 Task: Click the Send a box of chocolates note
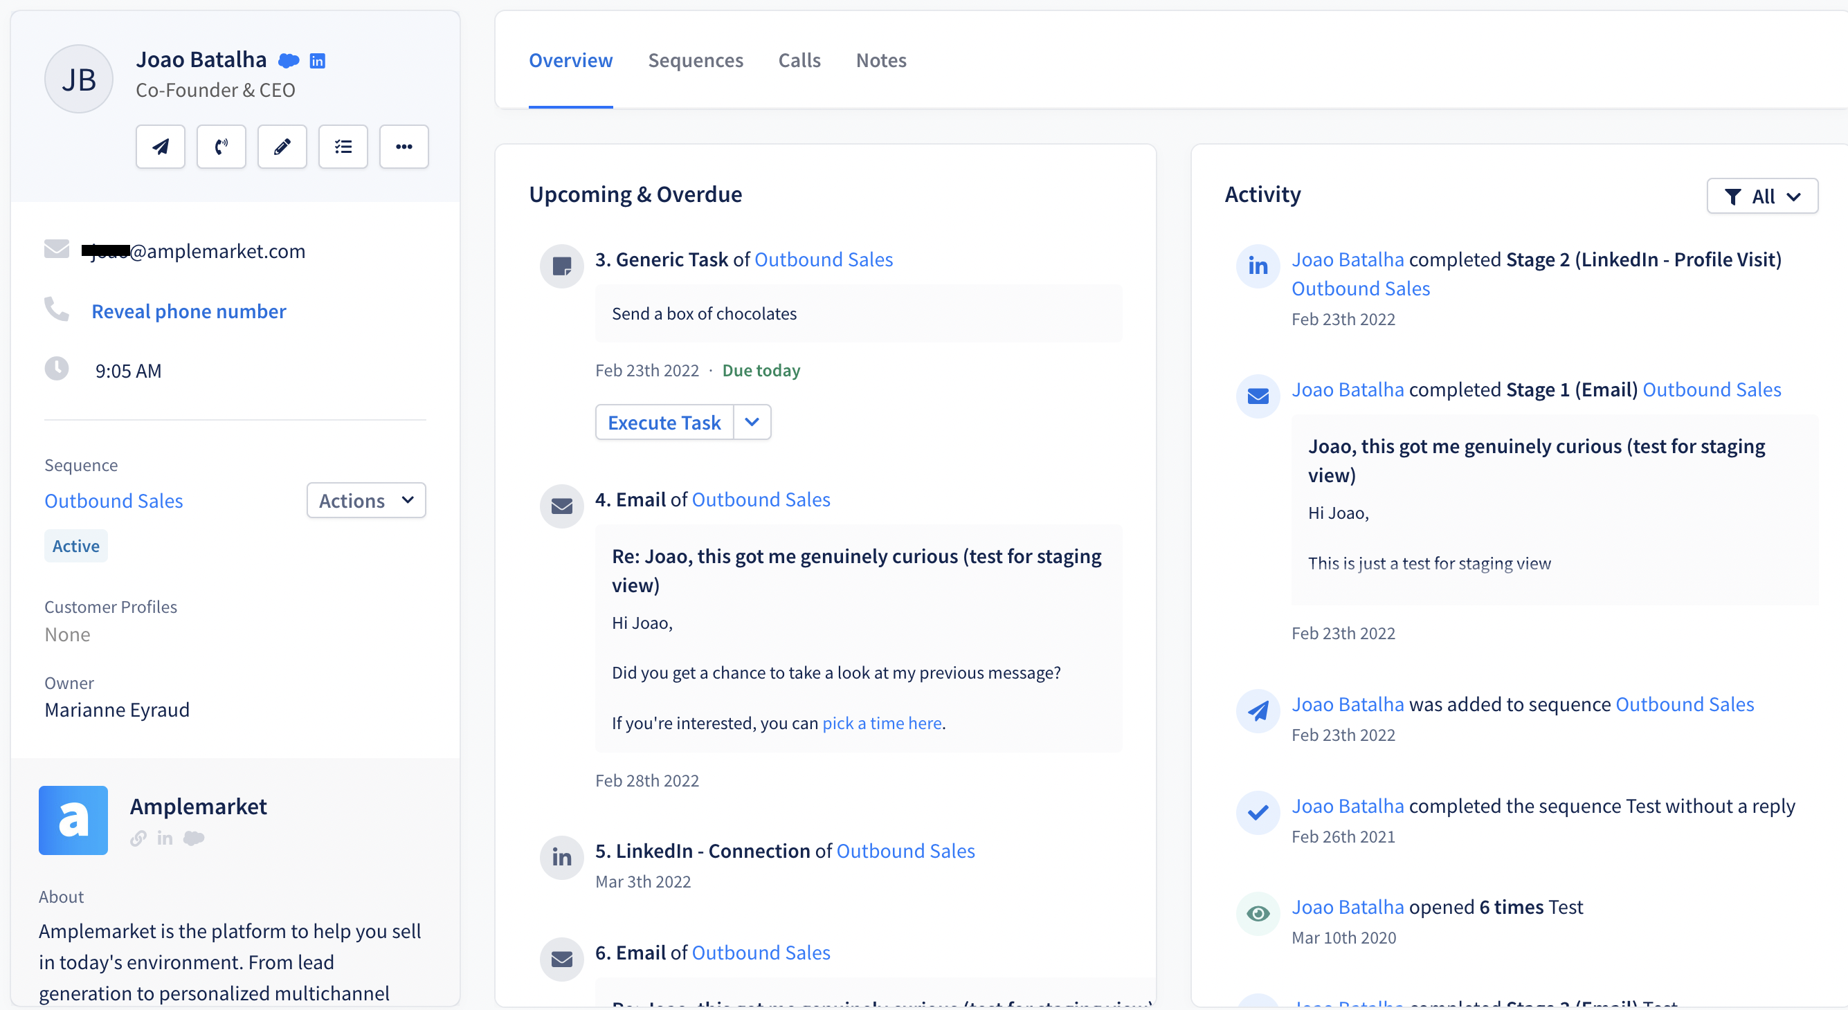(x=859, y=314)
